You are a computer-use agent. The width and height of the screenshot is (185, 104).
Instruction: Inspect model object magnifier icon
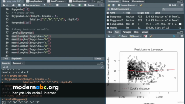click(x=180, y=28)
